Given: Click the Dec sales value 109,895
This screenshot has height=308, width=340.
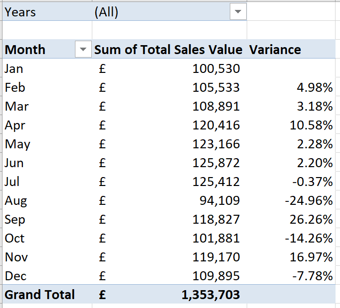Looking at the screenshot, I should click(x=216, y=276).
